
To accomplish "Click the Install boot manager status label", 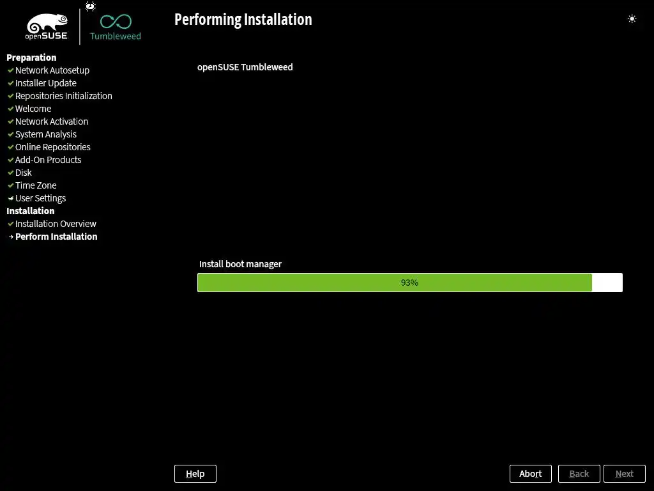I will pyautogui.click(x=240, y=264).
